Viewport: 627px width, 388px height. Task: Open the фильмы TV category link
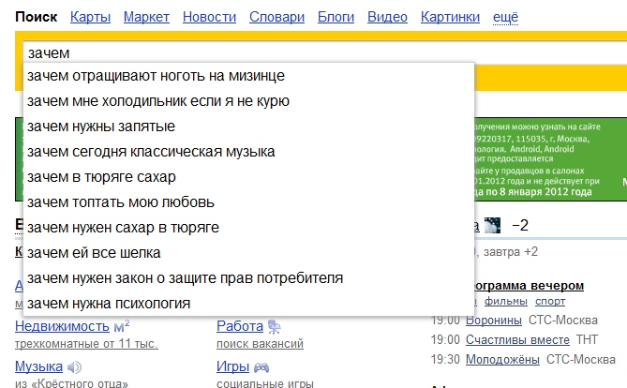tap(506, 301)
